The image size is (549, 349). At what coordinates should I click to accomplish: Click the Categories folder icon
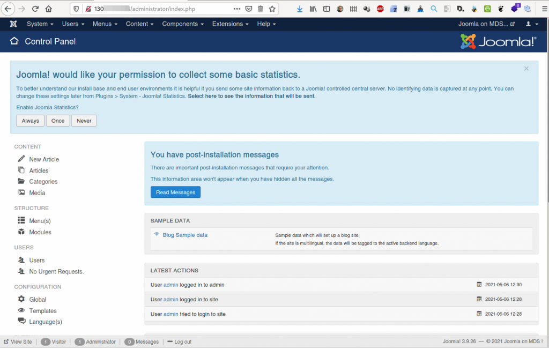pyautogui.click(x=21, y=181)
